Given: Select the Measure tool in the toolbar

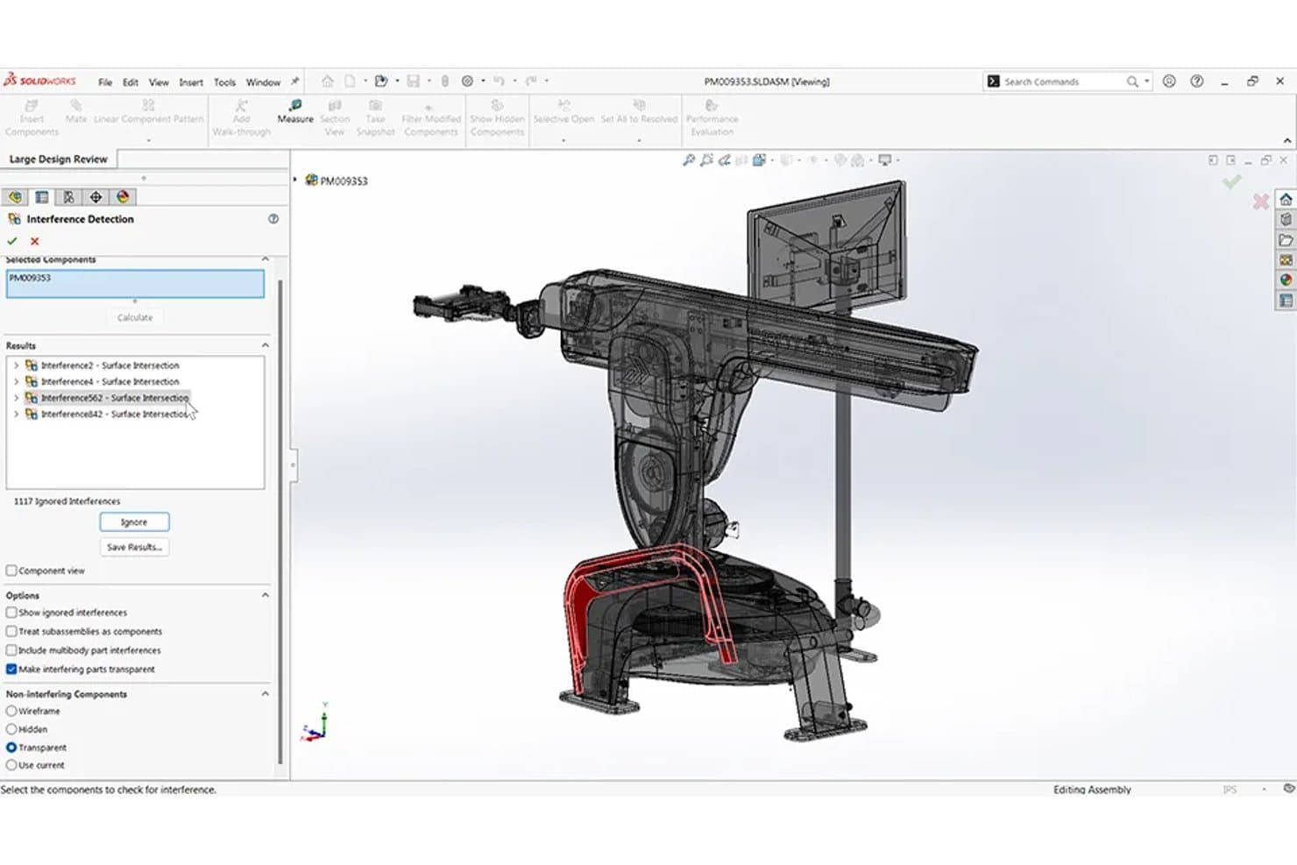Looking at the screenshot, I should click(295, 111).
